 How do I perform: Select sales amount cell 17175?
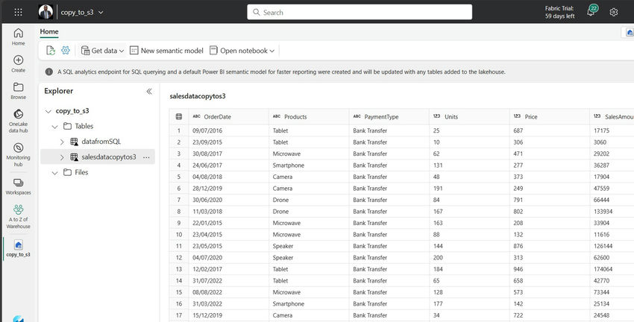tap(612, 130)
